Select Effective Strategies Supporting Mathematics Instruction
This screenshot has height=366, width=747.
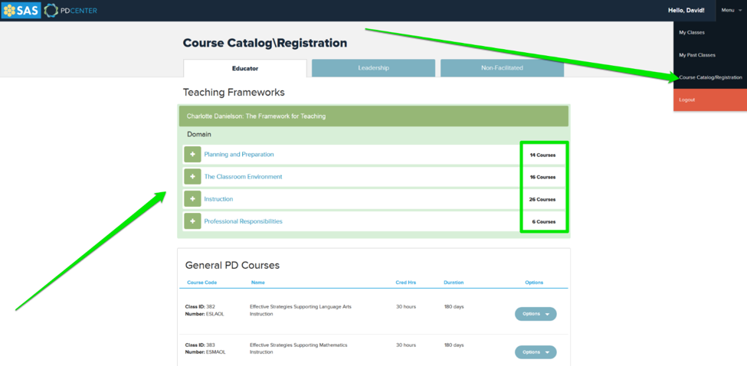(298, 348)
